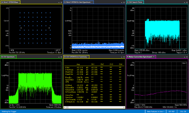Image resolution: width=189 pixels, height=113 pixels.
Task: Click Res BW 4.71698 MHz in trace F
Action: pyautogui.click(x=143, y=107)
